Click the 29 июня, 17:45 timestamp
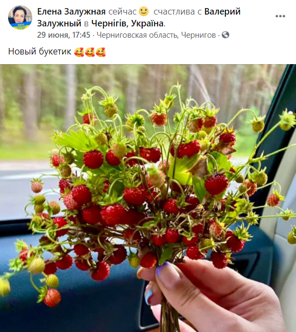 point(64,34)
